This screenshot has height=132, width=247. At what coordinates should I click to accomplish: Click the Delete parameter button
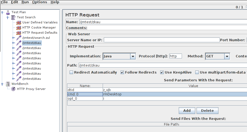pos(207,111)
